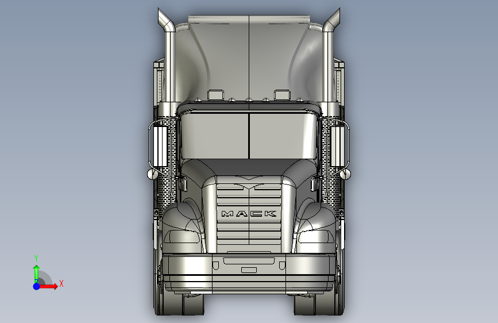Viewport: 498px width, 323px height.
Task: Select the small license plate rectangle on the bumper
Action: 249,270
